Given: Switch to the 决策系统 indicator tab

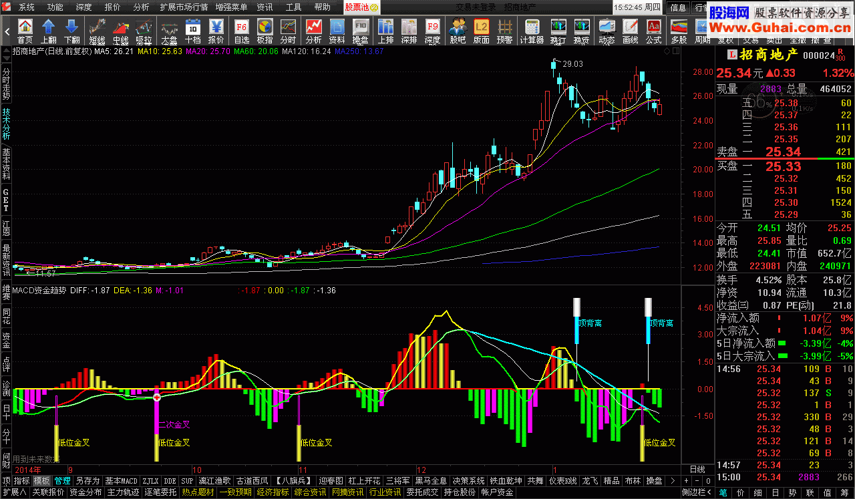Looking at the screenshot, I should click(x=469, y=480).
